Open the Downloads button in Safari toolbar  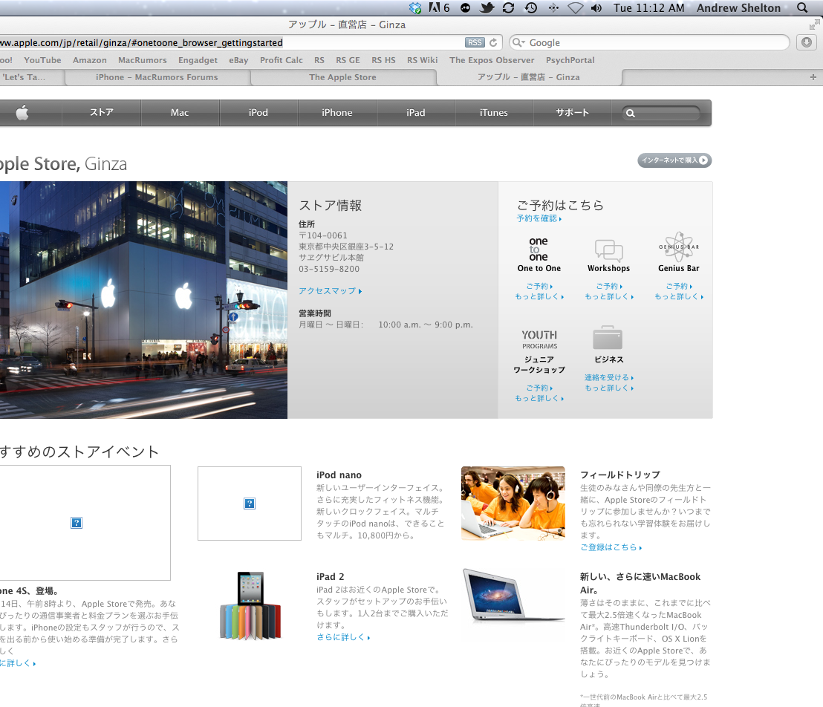[807, 42]
